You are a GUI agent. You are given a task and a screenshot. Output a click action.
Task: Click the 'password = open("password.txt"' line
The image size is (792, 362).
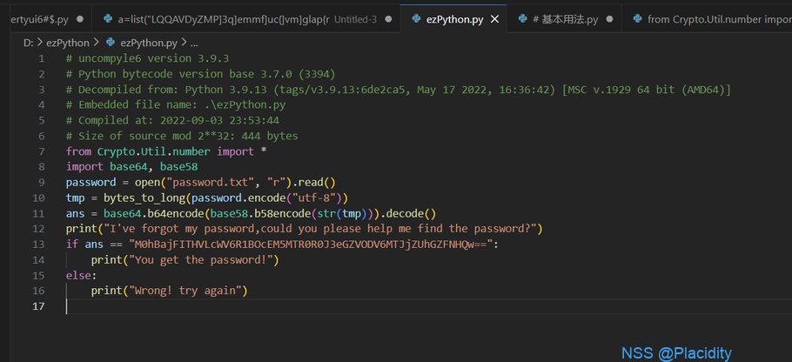point(200,182)
